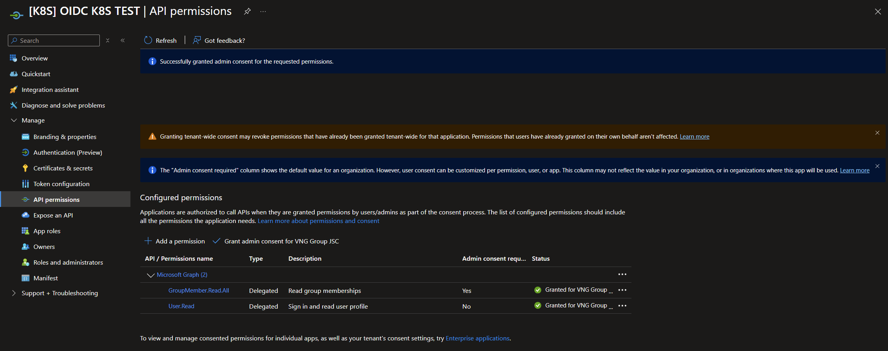
Task: Click Got feedback? button label
Action: pos(225,40)
